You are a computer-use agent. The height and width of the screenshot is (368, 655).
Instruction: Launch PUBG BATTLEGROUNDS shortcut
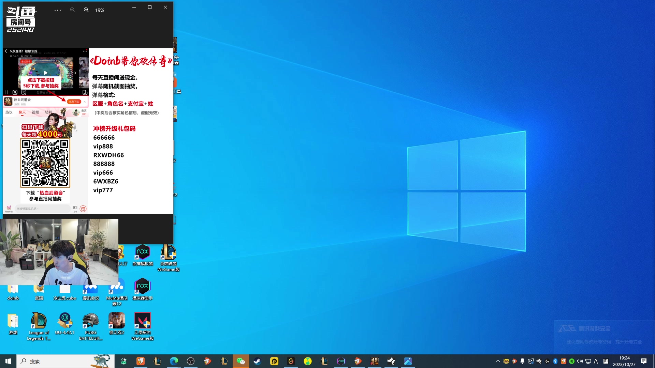[91, 326]
